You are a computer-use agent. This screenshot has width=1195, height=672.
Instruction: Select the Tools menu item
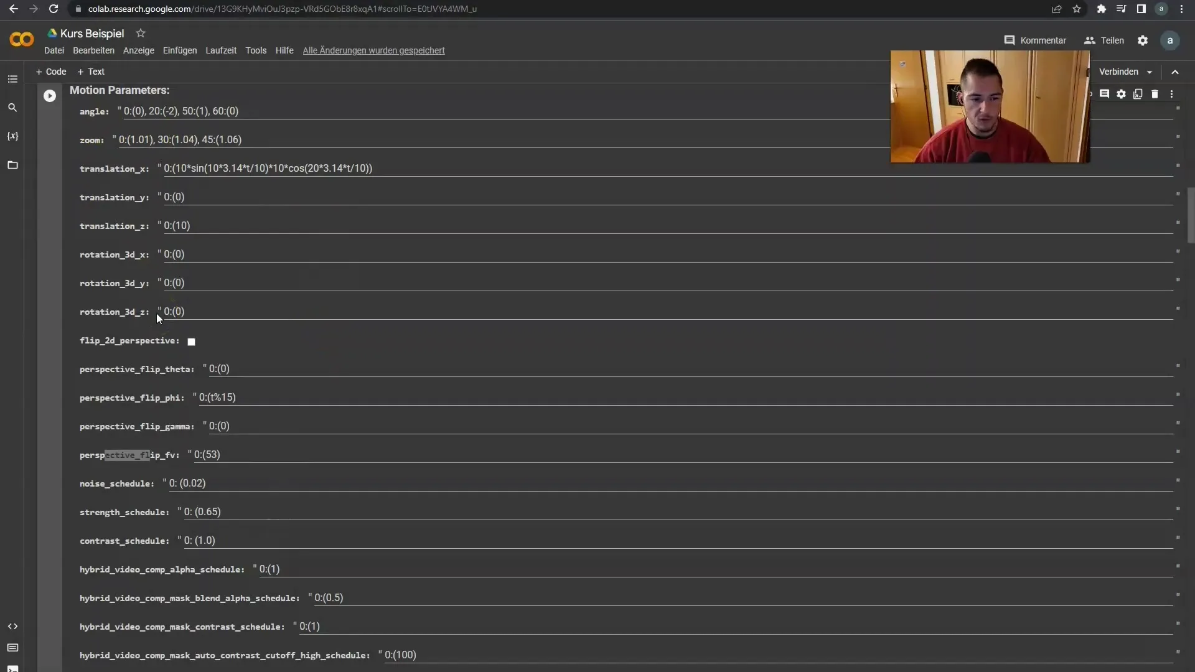pyautogui.click(x=255, y=50)
